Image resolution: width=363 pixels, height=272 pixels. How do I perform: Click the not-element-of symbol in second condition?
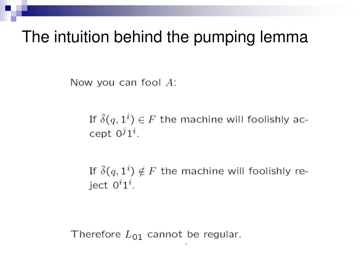point(141,171)
